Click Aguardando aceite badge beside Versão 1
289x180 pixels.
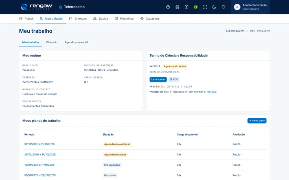[175, 66]
